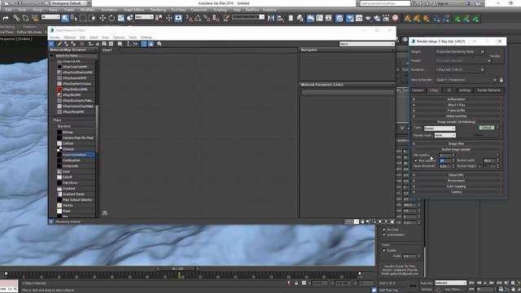Click the eyedropper Pick Material icon in Slate
Screen dimensions: 521x293
[x=59, y=44]
